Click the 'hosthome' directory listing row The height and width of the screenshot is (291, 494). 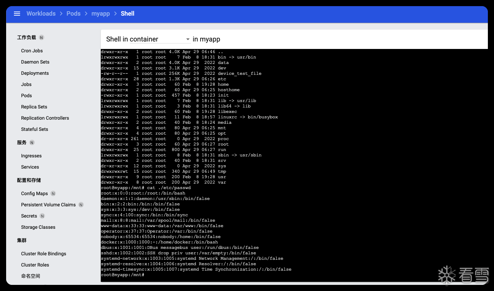(170, 90)
